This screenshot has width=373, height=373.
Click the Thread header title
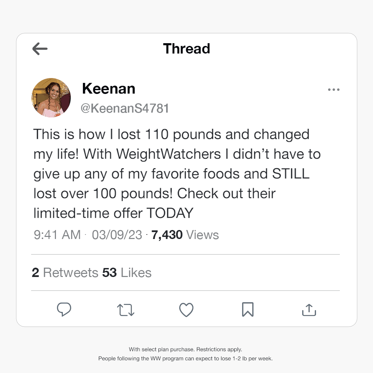pos(186,49)
